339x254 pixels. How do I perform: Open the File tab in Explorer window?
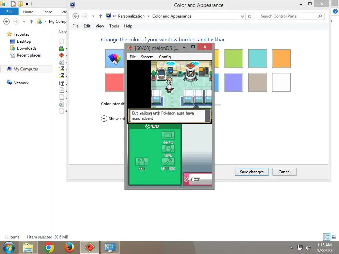[x=9, y=12]
